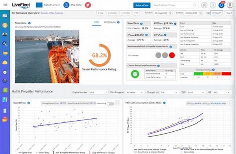The width and height of the screenshot is (236, 154).
Task: Select the 1 Year period button
Action: pyautogui.click(x=101, y=13)
